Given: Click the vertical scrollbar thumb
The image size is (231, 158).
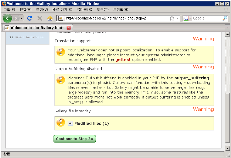Looking at the screenshot, I should [x=227, y=118].
